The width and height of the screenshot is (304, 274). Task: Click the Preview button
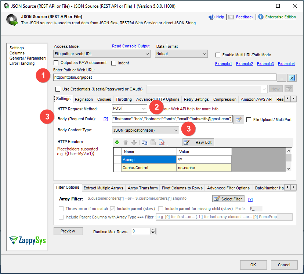point(68,231)
